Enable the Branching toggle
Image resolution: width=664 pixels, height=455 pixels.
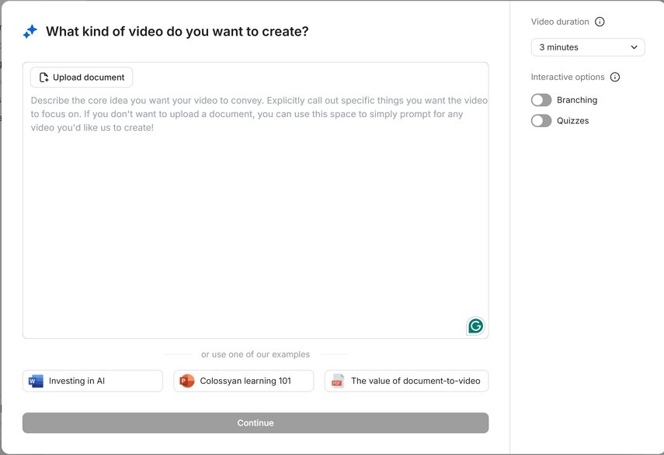point(541,100)
